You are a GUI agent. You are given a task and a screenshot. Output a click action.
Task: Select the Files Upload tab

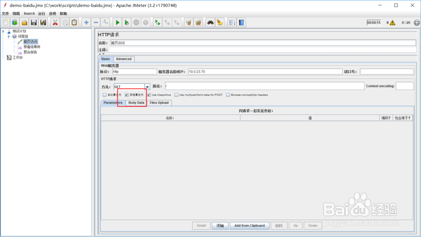pos(159,103)
